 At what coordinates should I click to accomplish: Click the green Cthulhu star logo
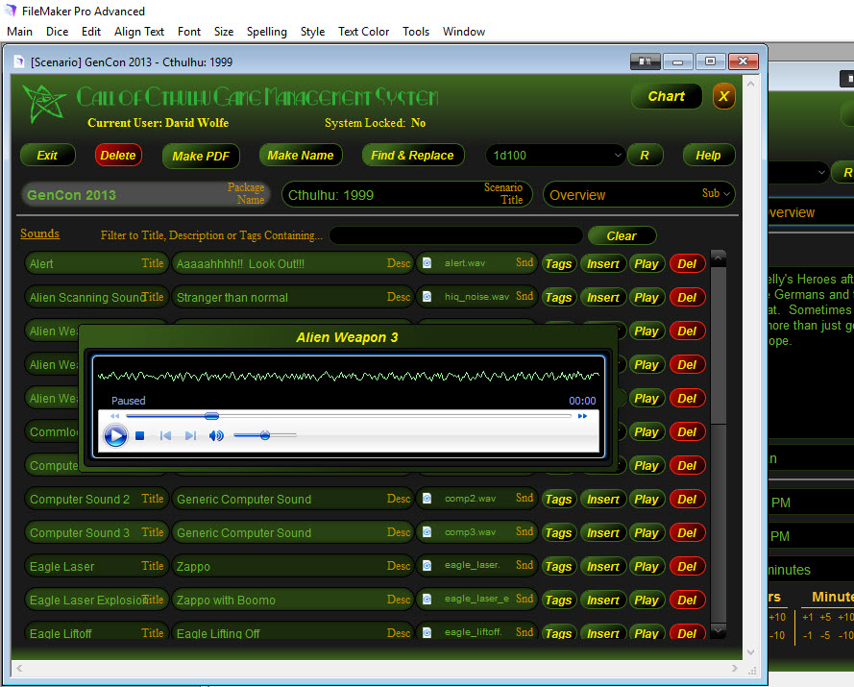pyautogui.click(x=43, y=103)
